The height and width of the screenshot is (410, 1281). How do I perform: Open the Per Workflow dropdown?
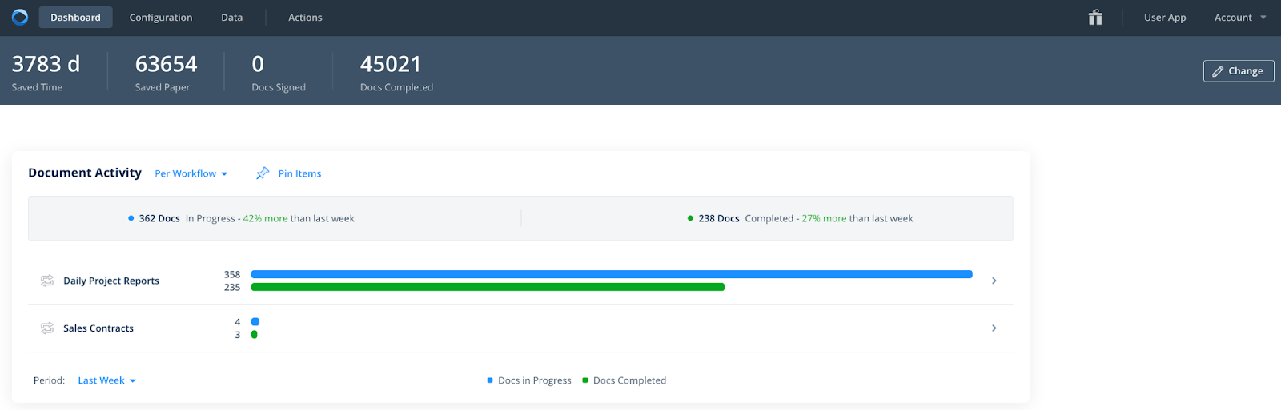click(191, 173)
